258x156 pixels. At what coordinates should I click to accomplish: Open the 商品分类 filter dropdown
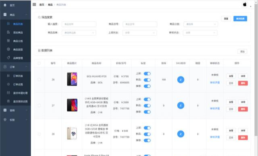click(201, 24)
